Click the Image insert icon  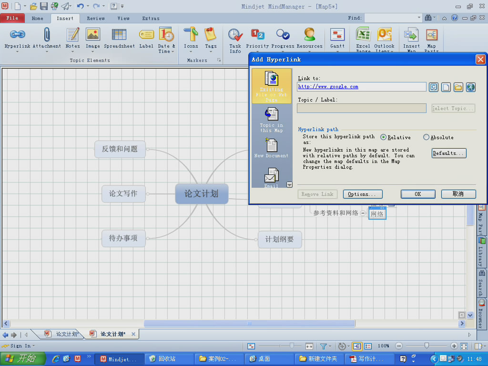click(x=93, y=34)
